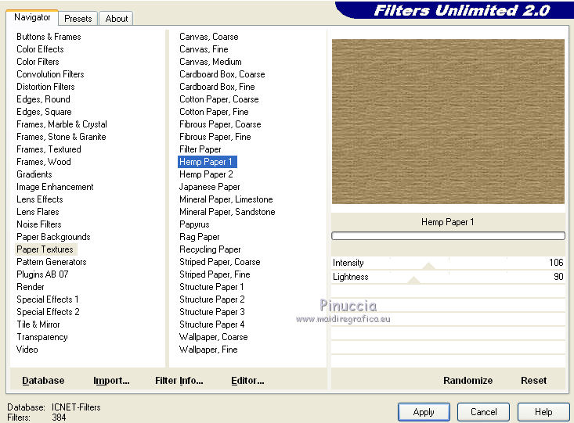Click the Hemp Paper 1 preview image
Screen dimensions: 574x423
[448, 121]
